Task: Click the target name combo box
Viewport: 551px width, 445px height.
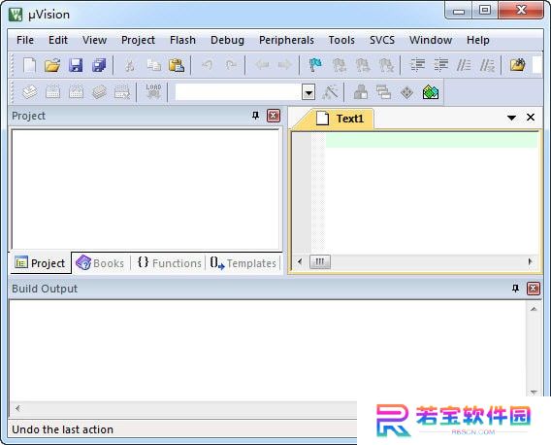Action: [x=239, y=92]
